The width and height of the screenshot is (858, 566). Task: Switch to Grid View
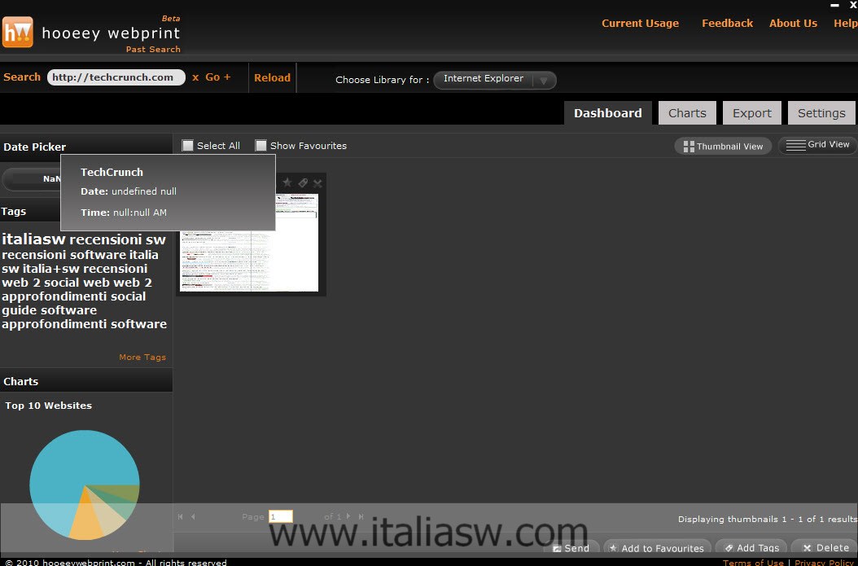[818, 144]
